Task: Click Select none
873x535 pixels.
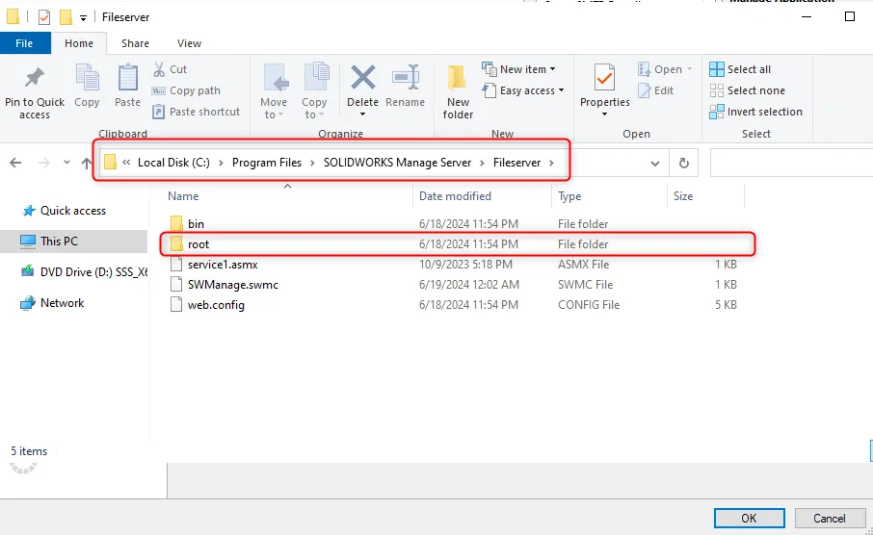Action: (x=747, y=90)
